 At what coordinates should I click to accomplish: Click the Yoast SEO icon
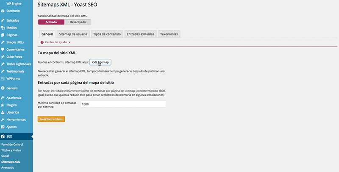coord(3,136)
